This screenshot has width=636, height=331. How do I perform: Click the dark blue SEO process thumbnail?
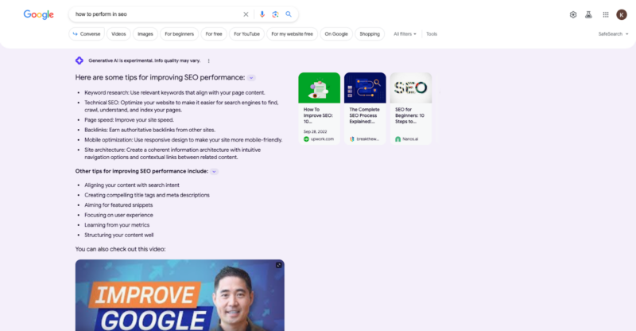click(365, 88)
